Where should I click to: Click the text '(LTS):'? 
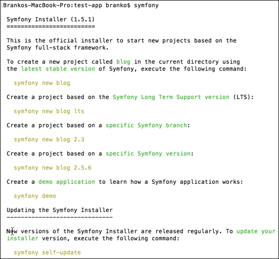coord(244,97)
